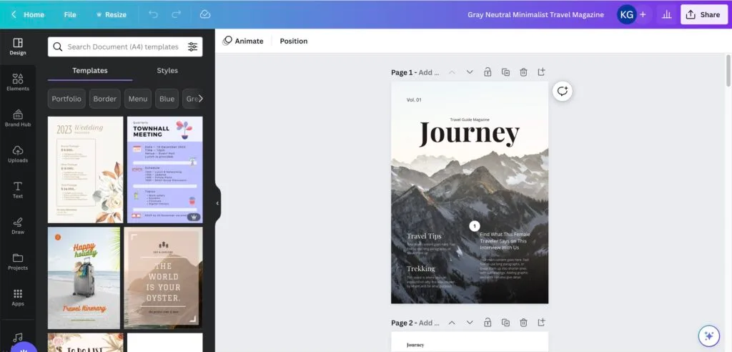Open the Uploads panel
Screen dimensions: 732x352
pyautogui.click(x=18, y=155)
